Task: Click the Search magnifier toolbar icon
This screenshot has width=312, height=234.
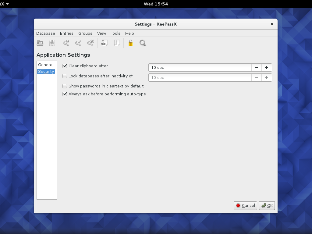Action: pyautogui.click(x=143, y=43)
